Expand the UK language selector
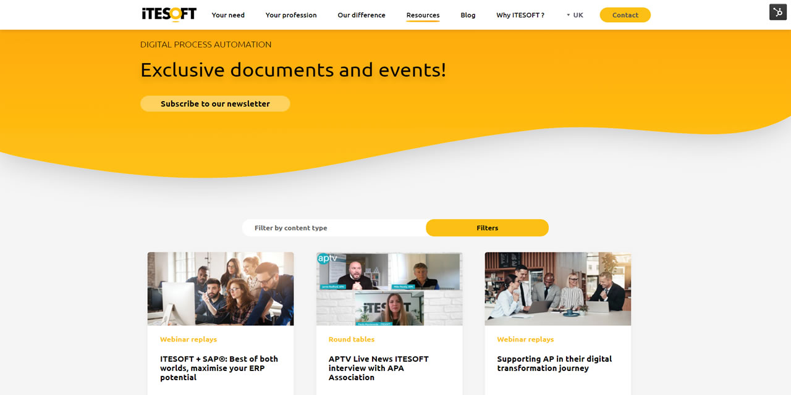The height and width of the screenshot is (395, 791). (x=575, y=15)
